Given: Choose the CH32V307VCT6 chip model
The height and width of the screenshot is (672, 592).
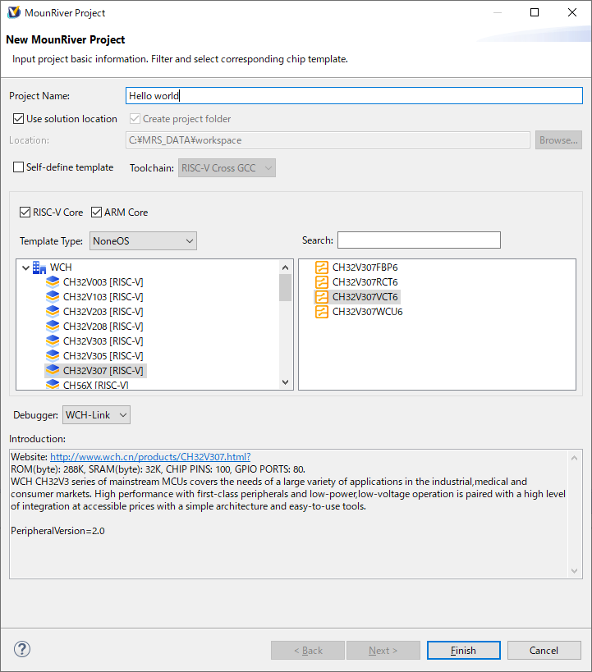Looking at the screenshot, I should point(365,297).
